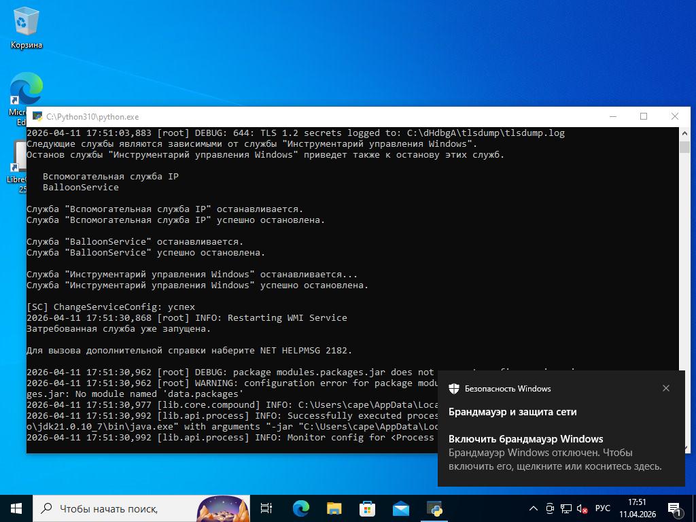Screen dimensions: 696x522
Task: Dismiss the Windows Security notification
Action: (665, 388)
